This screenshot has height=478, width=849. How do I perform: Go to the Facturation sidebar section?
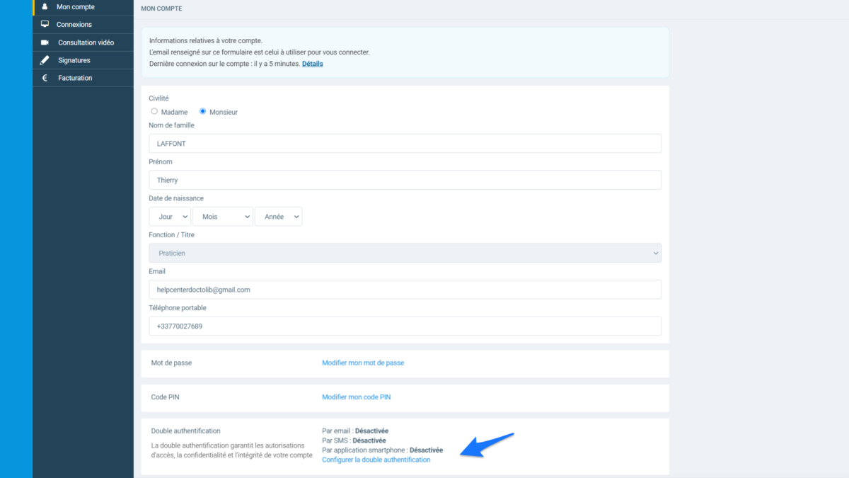coord(75,78)
